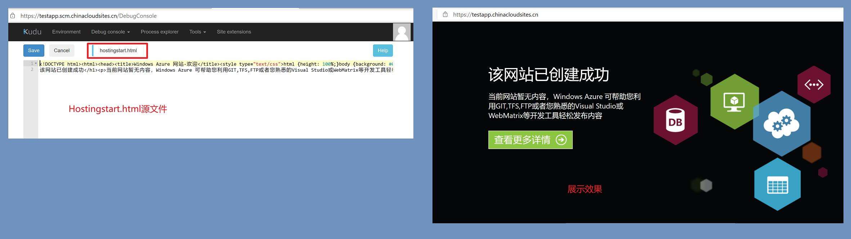Click the user avatar icon in Kudu

point(402,32)
